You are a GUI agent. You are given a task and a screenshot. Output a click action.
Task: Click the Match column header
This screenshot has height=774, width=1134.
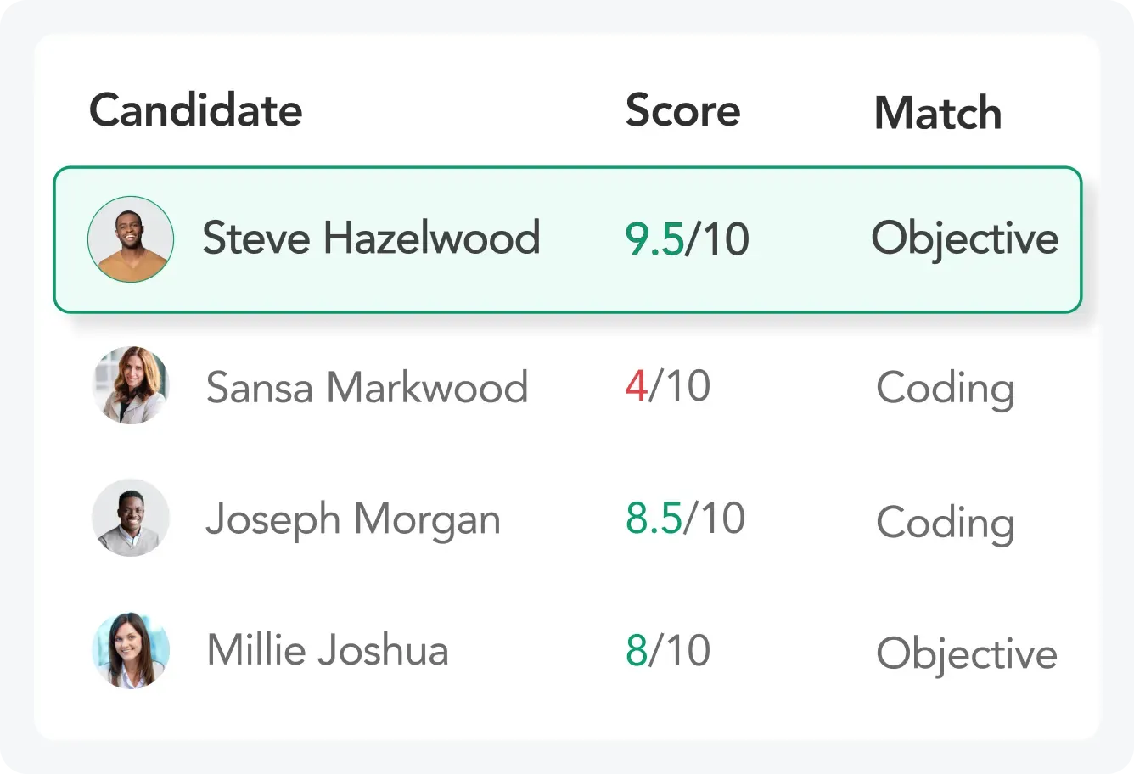coord(937,113)
